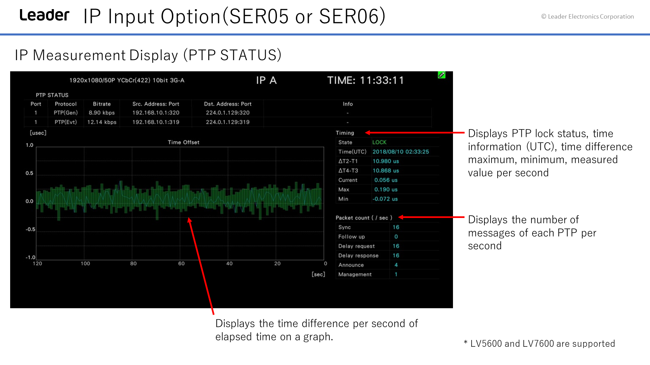
Task: Click the Min value -0.072 us
Action: coord(385,199)
